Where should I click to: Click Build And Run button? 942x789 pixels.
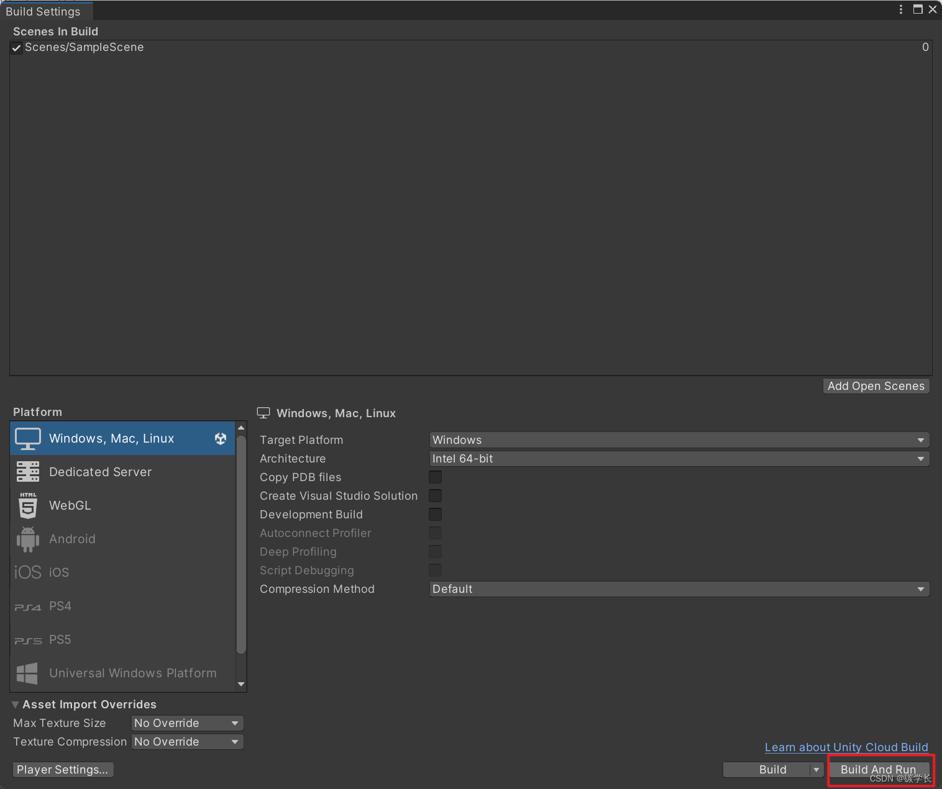[x=879, y=770]
